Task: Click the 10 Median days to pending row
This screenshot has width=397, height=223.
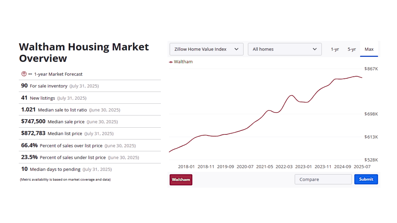Action: tap(90, 169)
